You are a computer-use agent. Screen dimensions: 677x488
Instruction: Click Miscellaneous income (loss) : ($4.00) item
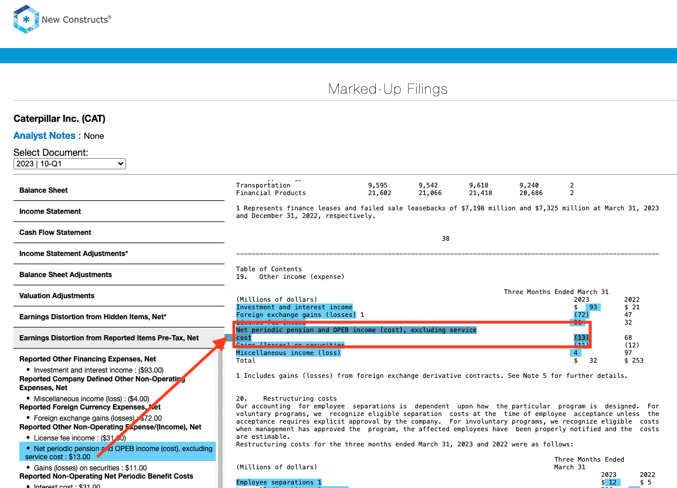click(91, 399)
